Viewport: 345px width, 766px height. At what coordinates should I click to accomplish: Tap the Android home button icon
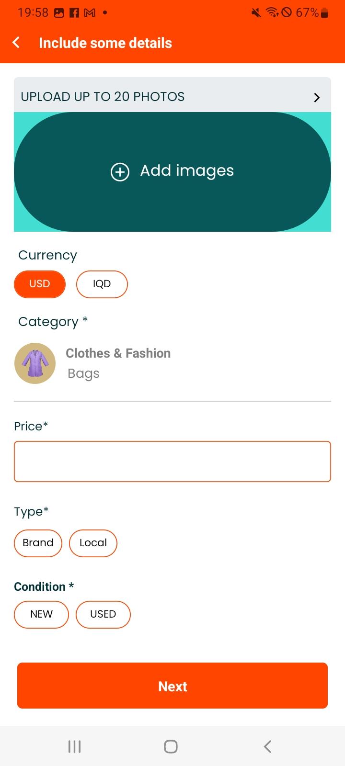(x=171, y=746)
